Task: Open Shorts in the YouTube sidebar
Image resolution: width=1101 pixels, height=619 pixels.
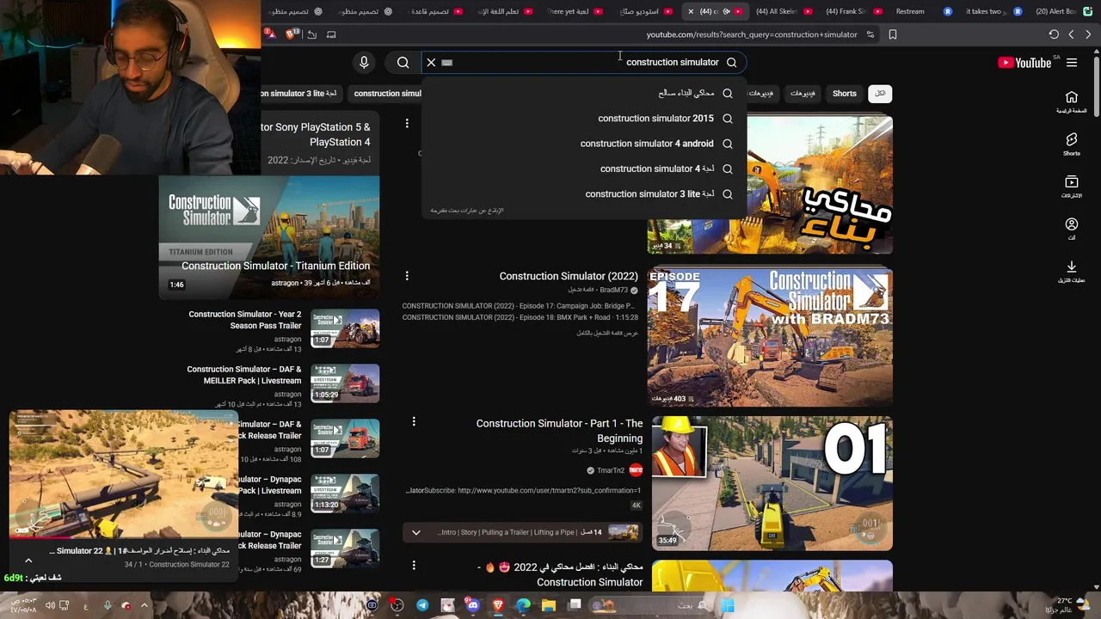Action: 1071,144
